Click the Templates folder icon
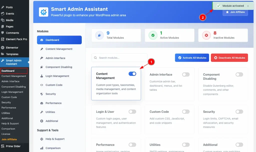Image resolution: width=256 pixels, height=152 pixels. pos(2,54)
